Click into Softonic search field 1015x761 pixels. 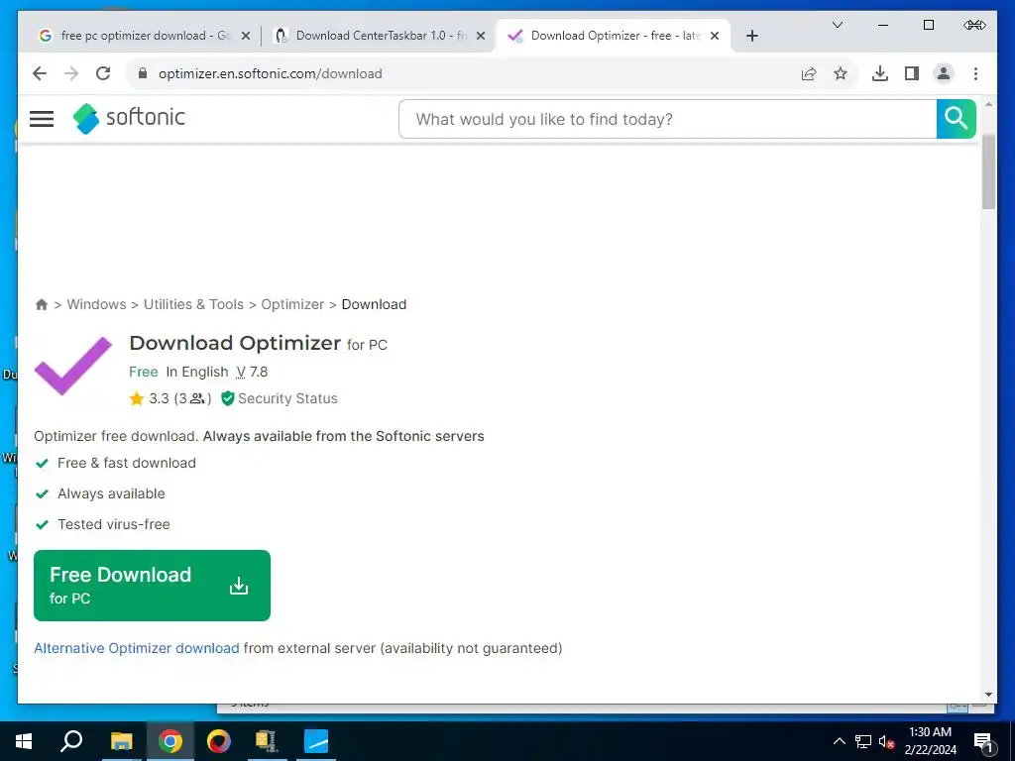pyautogui.click(x=667, y=119)
